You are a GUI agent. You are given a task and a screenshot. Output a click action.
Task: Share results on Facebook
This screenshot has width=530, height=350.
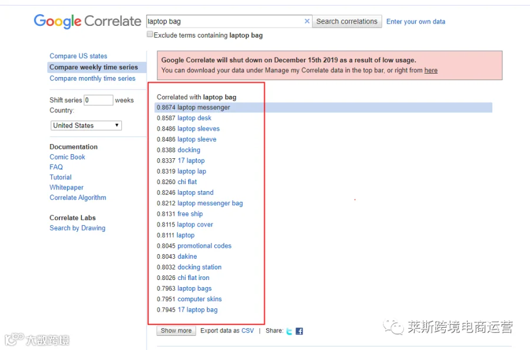click(x=299, y=331)
